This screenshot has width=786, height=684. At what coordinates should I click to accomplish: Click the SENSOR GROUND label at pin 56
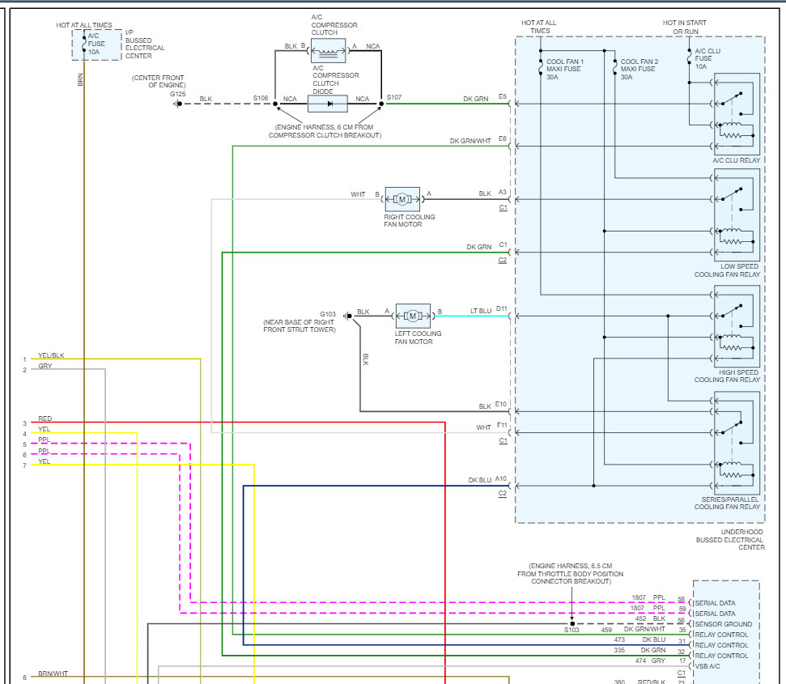coord(724,624)
